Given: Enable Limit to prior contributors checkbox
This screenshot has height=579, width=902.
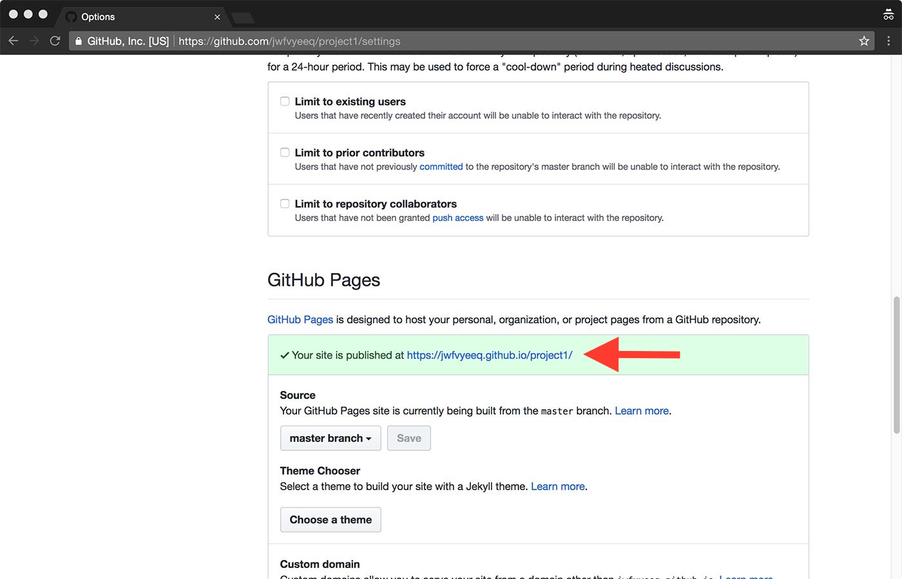Looking at the screenshot, I should point(285,153).
